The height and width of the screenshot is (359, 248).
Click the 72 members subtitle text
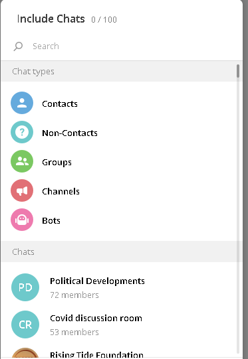[74, 295]
